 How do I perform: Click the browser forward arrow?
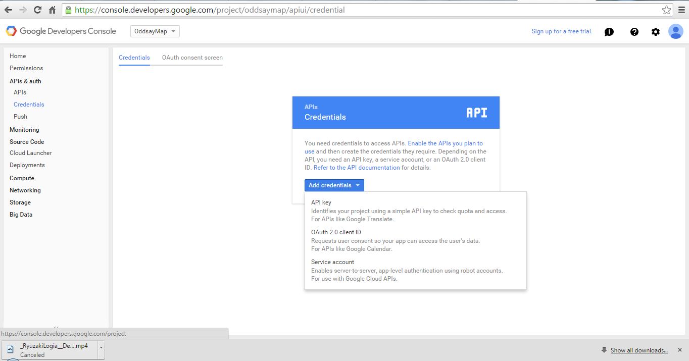(23, 10)
